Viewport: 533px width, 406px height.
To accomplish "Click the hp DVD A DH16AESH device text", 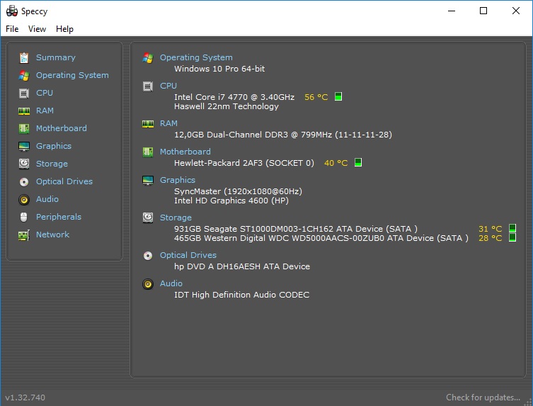I will pos(241,266).
